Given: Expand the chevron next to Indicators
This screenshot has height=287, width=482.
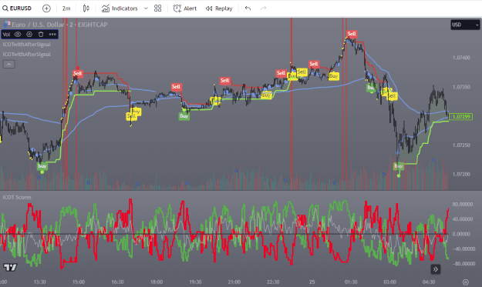Looking at the screenshot, I should tap(146, 8).
